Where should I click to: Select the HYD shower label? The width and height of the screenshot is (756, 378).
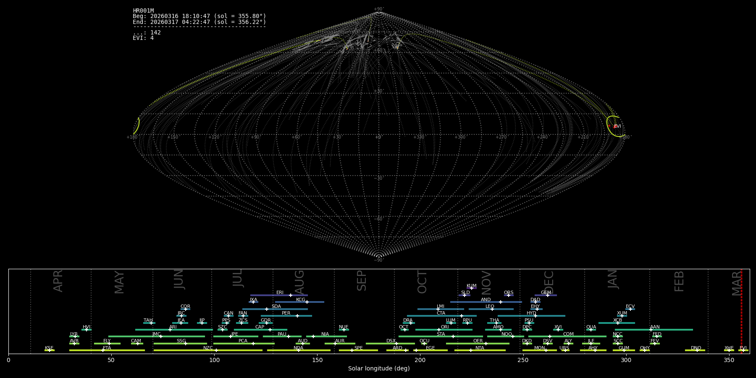click(531, 313)
